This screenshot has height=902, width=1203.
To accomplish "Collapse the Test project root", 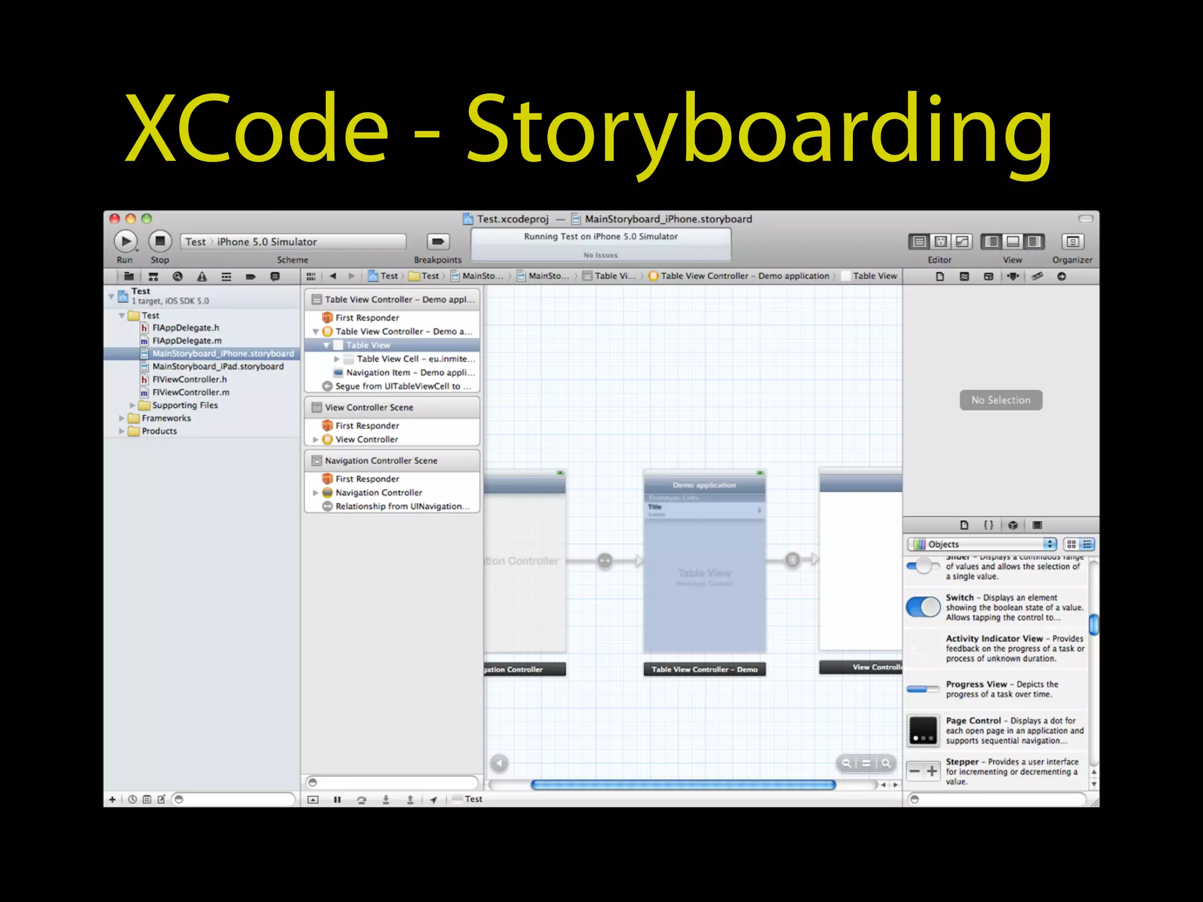I will (111, 297).
